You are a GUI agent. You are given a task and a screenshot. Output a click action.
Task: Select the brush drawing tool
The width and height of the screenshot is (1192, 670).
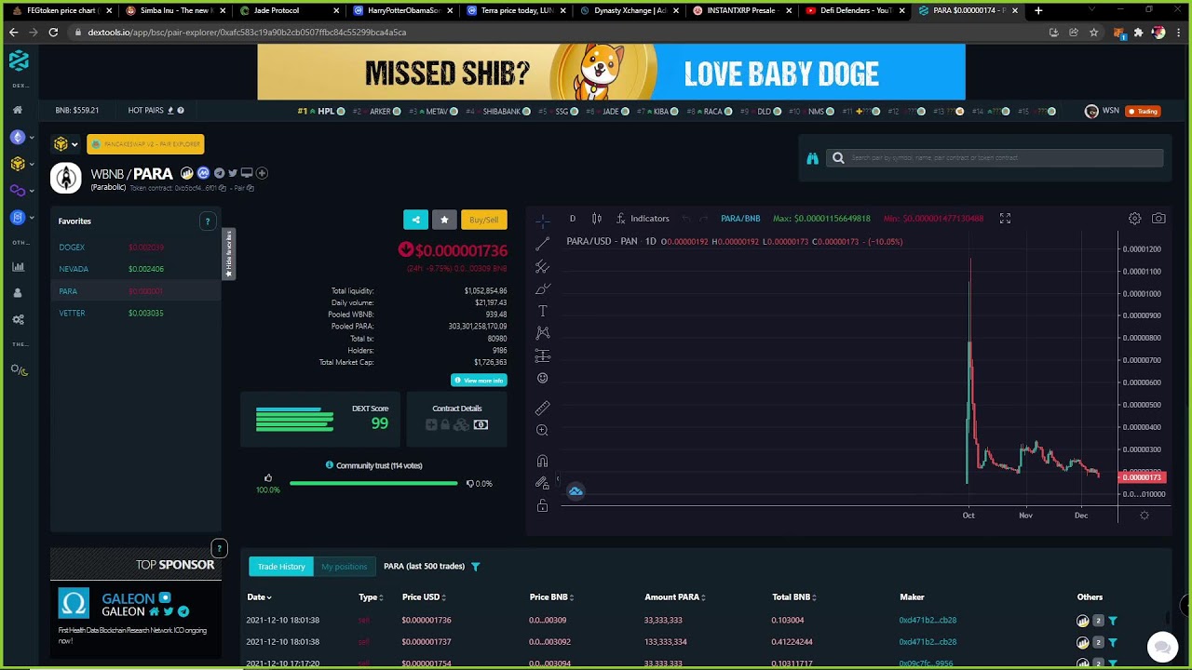pyautogui.click(x=543, y=288)
